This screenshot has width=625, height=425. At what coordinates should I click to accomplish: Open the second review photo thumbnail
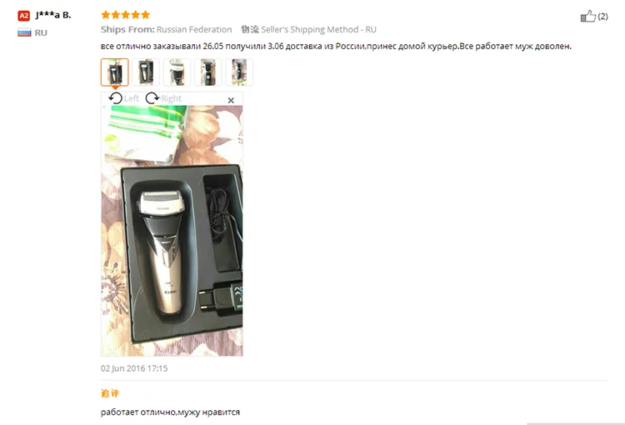146,72
